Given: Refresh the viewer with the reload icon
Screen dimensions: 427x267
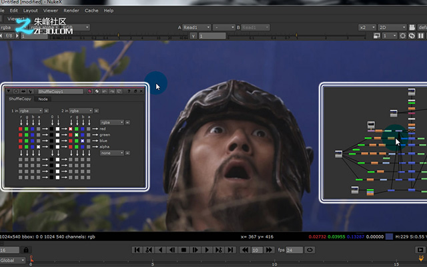Looking at the screenshot, I should (x=412, y=35).
